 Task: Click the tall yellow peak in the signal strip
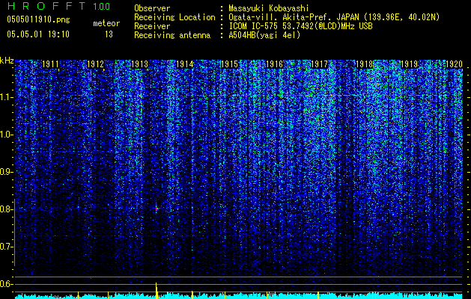(x=157, y=290)
